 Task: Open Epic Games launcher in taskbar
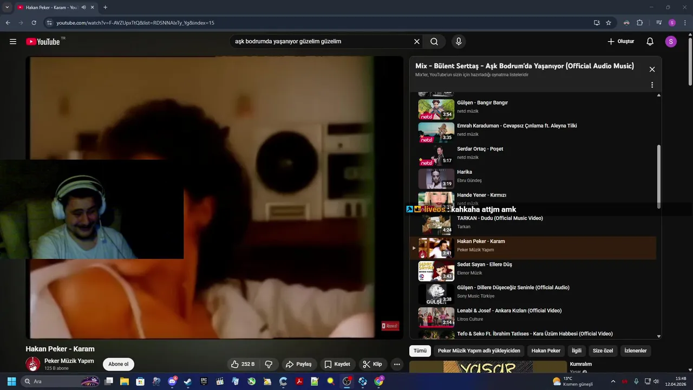click(x=204, y=381)
